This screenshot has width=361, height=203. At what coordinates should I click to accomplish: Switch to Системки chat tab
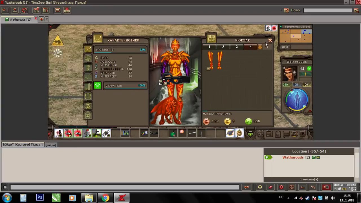point(23,145)
